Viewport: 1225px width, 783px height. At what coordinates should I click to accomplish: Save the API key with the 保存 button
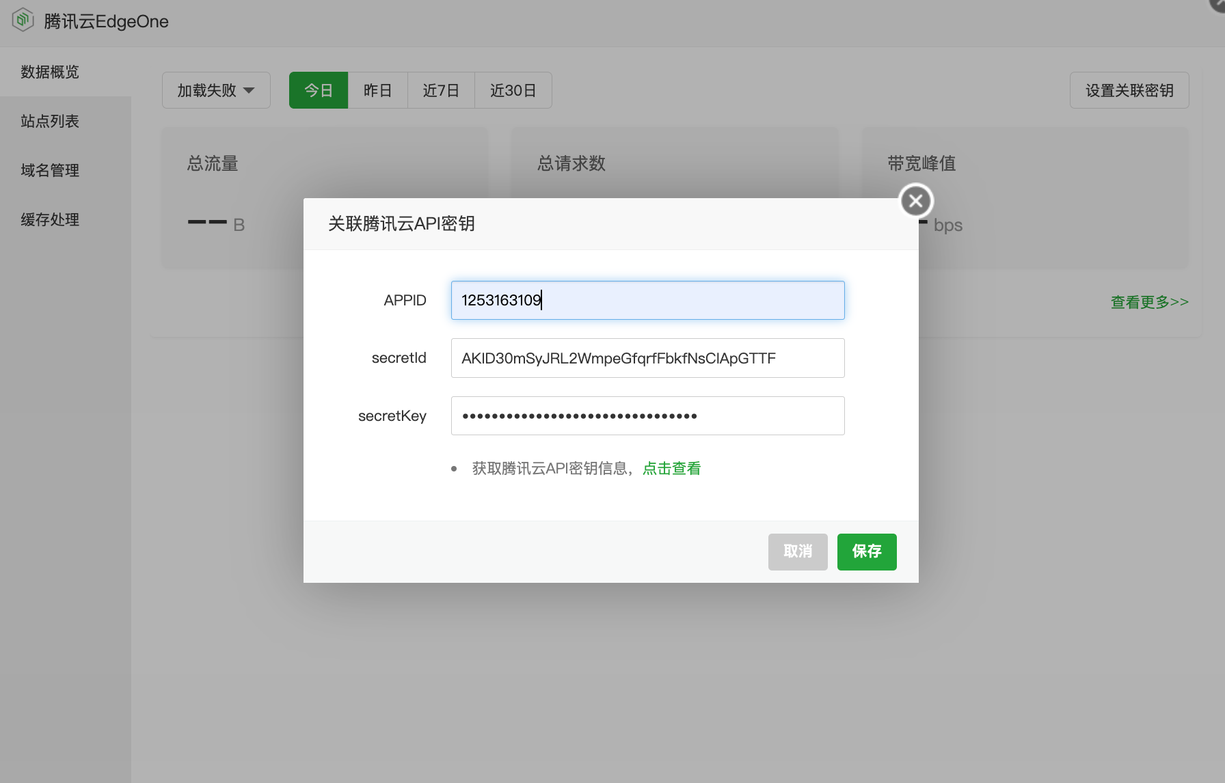coord(866,551)
